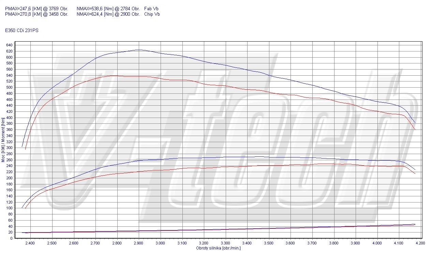Select the y-axis tick value '0'
431x256 pixels.
[x=12, y=238]
